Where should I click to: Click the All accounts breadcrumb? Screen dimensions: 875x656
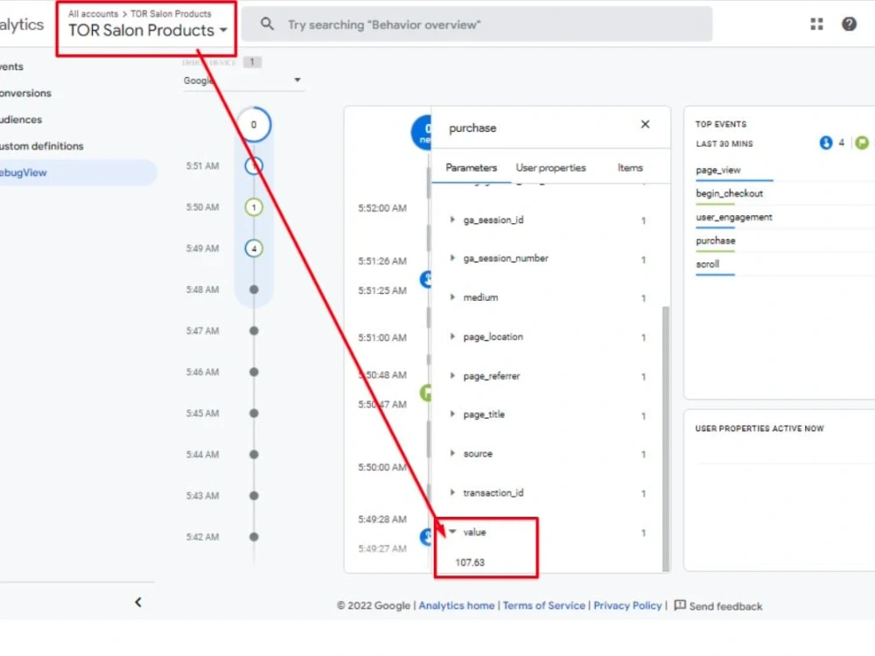pos(94,13)
